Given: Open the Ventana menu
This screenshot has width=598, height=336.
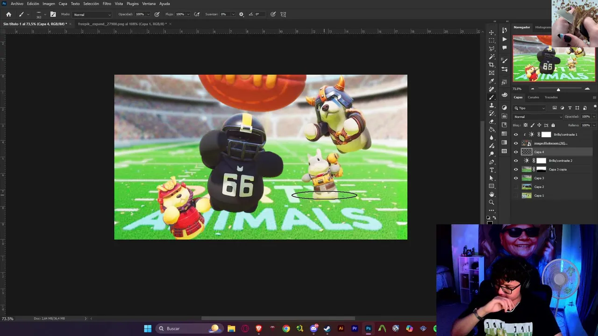Looking at the screenshot, I should [149, 4].
